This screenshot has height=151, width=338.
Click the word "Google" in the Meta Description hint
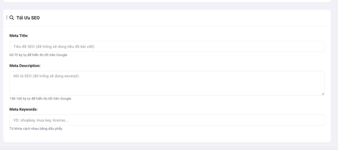(x=65, y=99)
